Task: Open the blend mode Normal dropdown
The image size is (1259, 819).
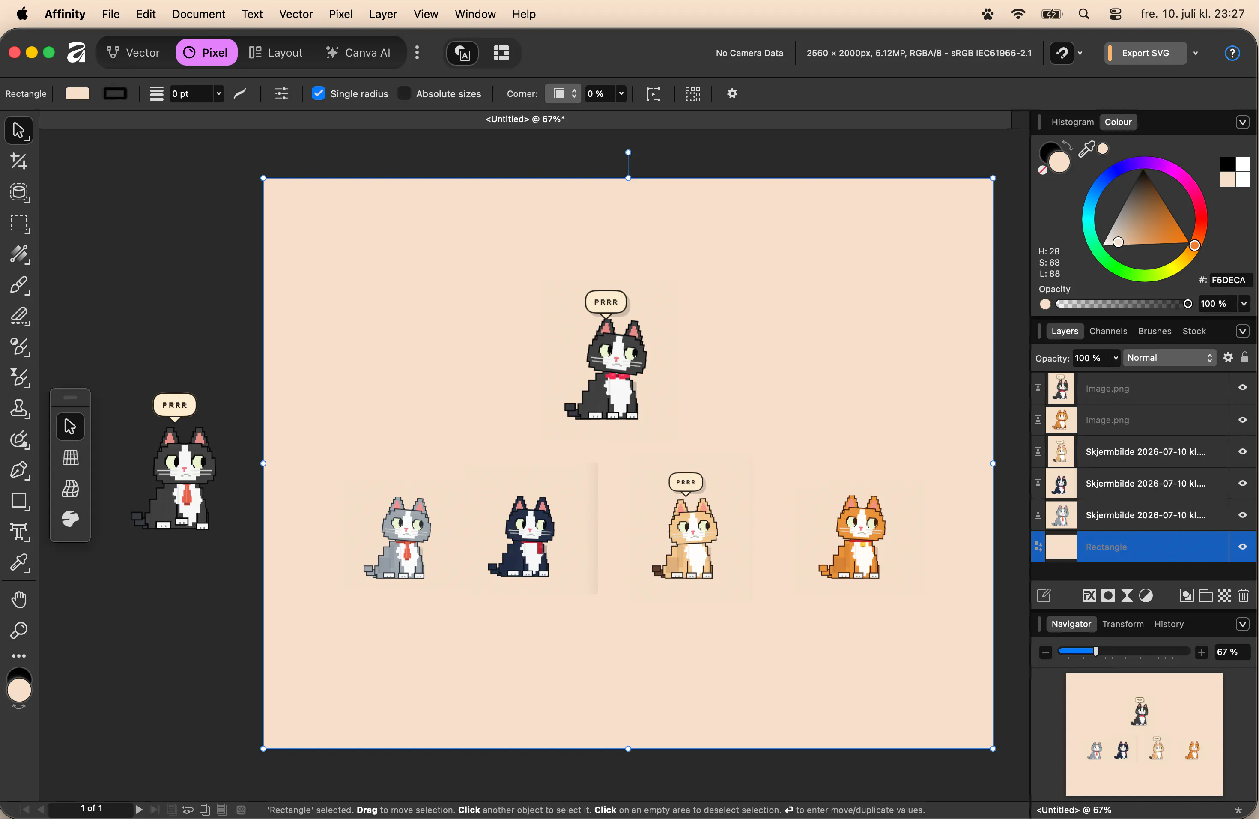Action: 1169,358
